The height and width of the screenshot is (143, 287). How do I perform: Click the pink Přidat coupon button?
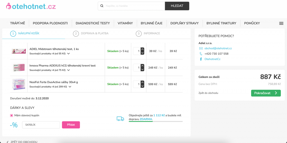pyautogui.click(x=71, y=125)
